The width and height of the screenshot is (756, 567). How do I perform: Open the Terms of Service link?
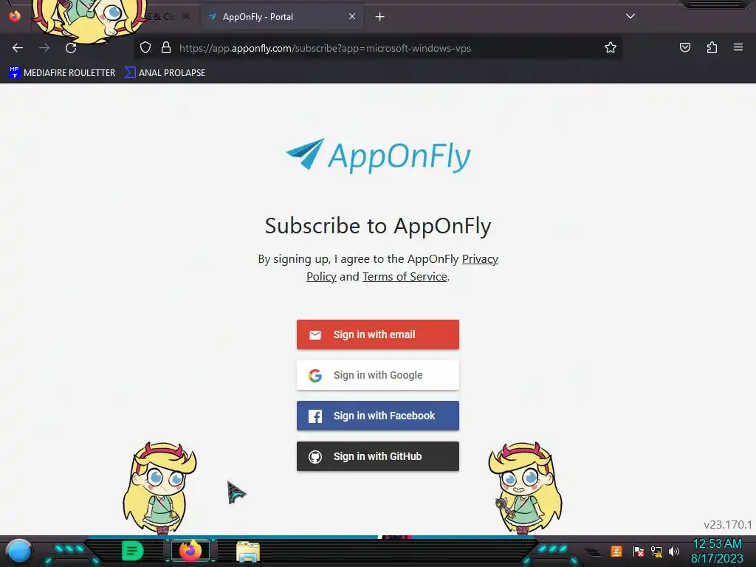pos(405,277)
